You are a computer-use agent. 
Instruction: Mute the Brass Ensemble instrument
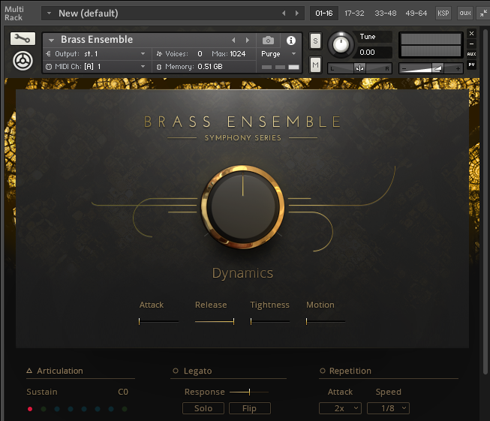click(x=315, y=65)
